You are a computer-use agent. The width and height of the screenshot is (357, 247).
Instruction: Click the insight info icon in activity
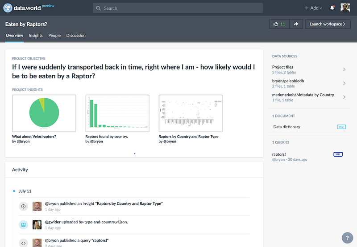tap(23, 207)
